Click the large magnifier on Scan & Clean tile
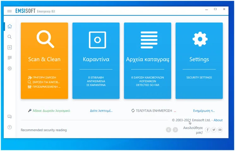The width and height of the screenshot is (235, 151). [45, 39]
